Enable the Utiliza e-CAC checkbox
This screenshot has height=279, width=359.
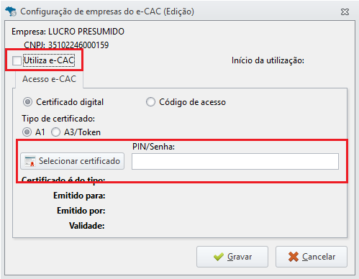[17, 60]
